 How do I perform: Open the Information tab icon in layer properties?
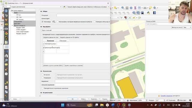point(6,11)
